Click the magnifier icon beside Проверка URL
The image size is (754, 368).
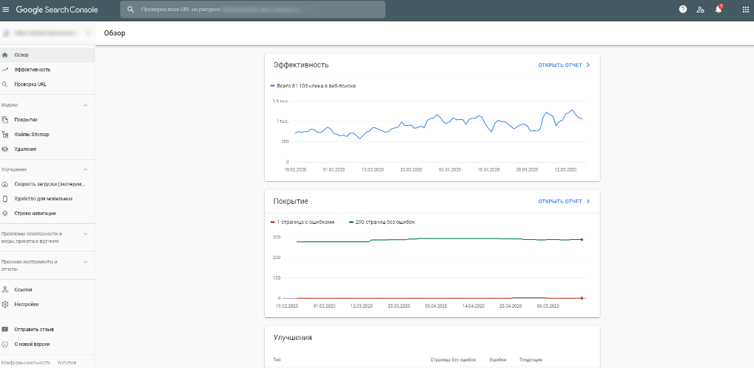pyautogui.click(x=5, y=85)
